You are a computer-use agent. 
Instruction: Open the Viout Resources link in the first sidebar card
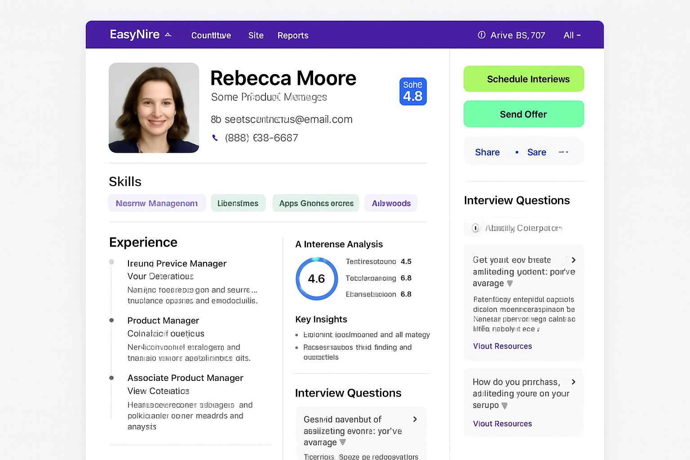point(502,346)
